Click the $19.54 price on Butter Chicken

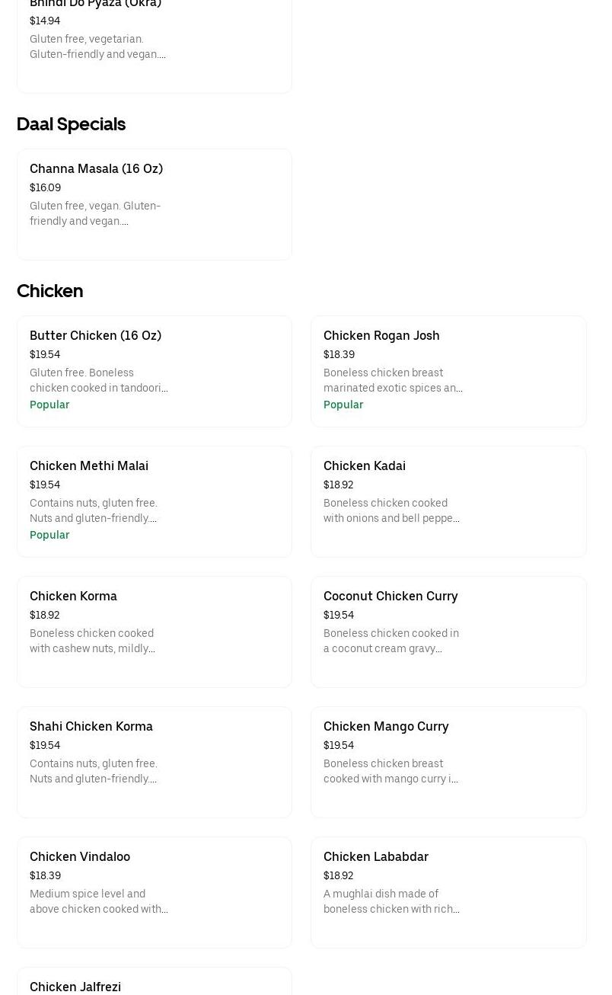45,354
